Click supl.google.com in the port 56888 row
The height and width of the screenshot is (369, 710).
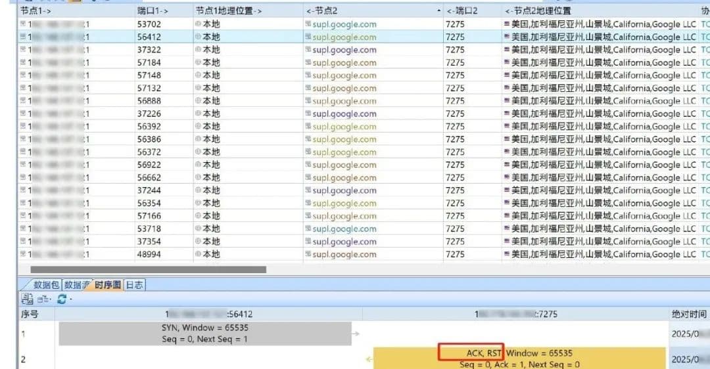344,101
